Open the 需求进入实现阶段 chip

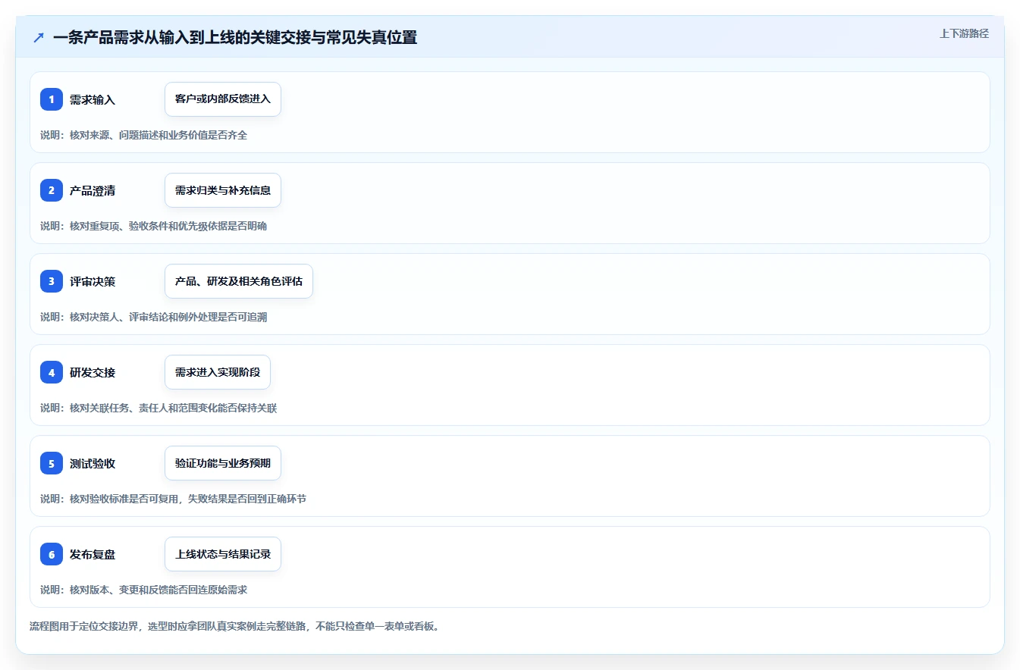(218, 372)
